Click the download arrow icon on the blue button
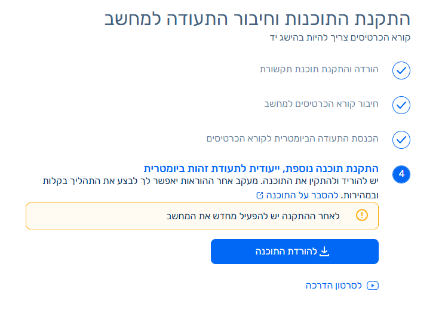445x325 pixels. click(324, 251)
